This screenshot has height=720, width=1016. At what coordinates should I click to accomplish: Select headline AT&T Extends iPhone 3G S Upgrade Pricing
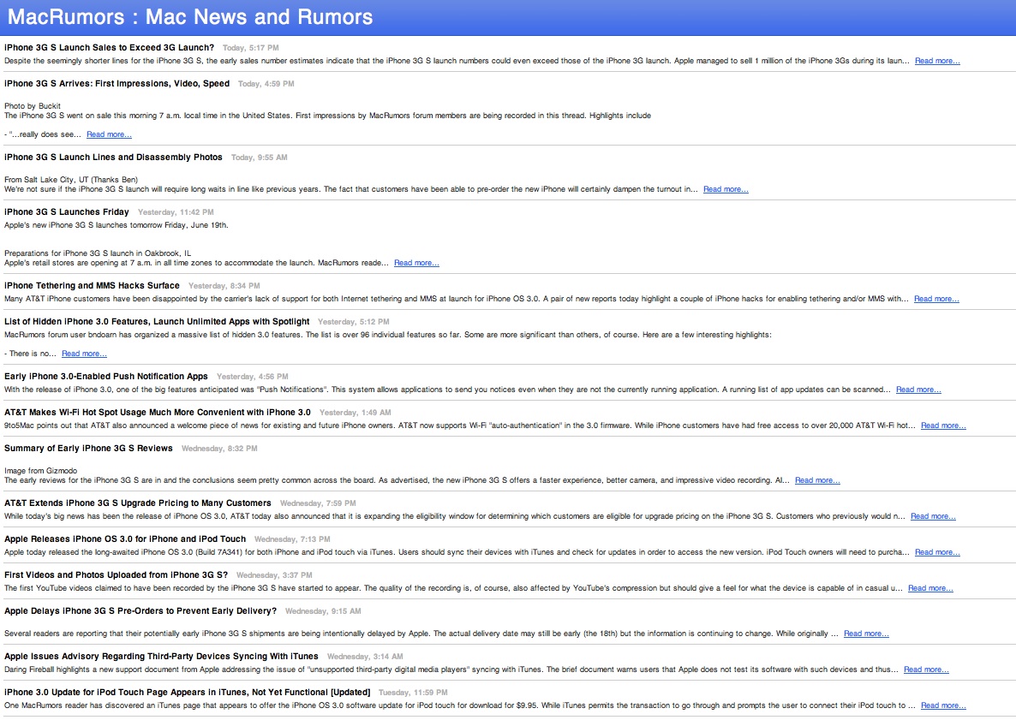pos(137,503)
